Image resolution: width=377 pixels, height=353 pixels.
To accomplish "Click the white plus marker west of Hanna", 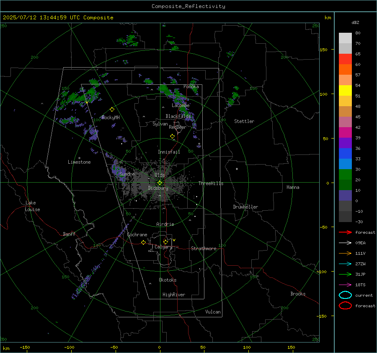I will pyautogui.click(x=237, y=169).
